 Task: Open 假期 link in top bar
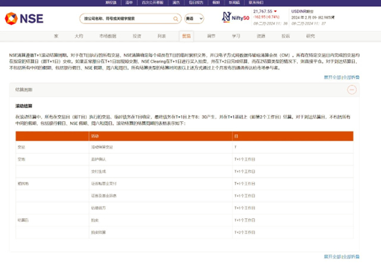[x=216, y=3]
